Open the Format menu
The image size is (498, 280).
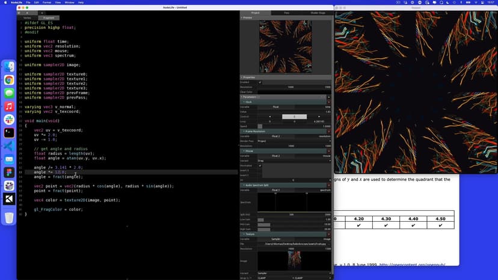pyautogui.click(x=46, y=2)
